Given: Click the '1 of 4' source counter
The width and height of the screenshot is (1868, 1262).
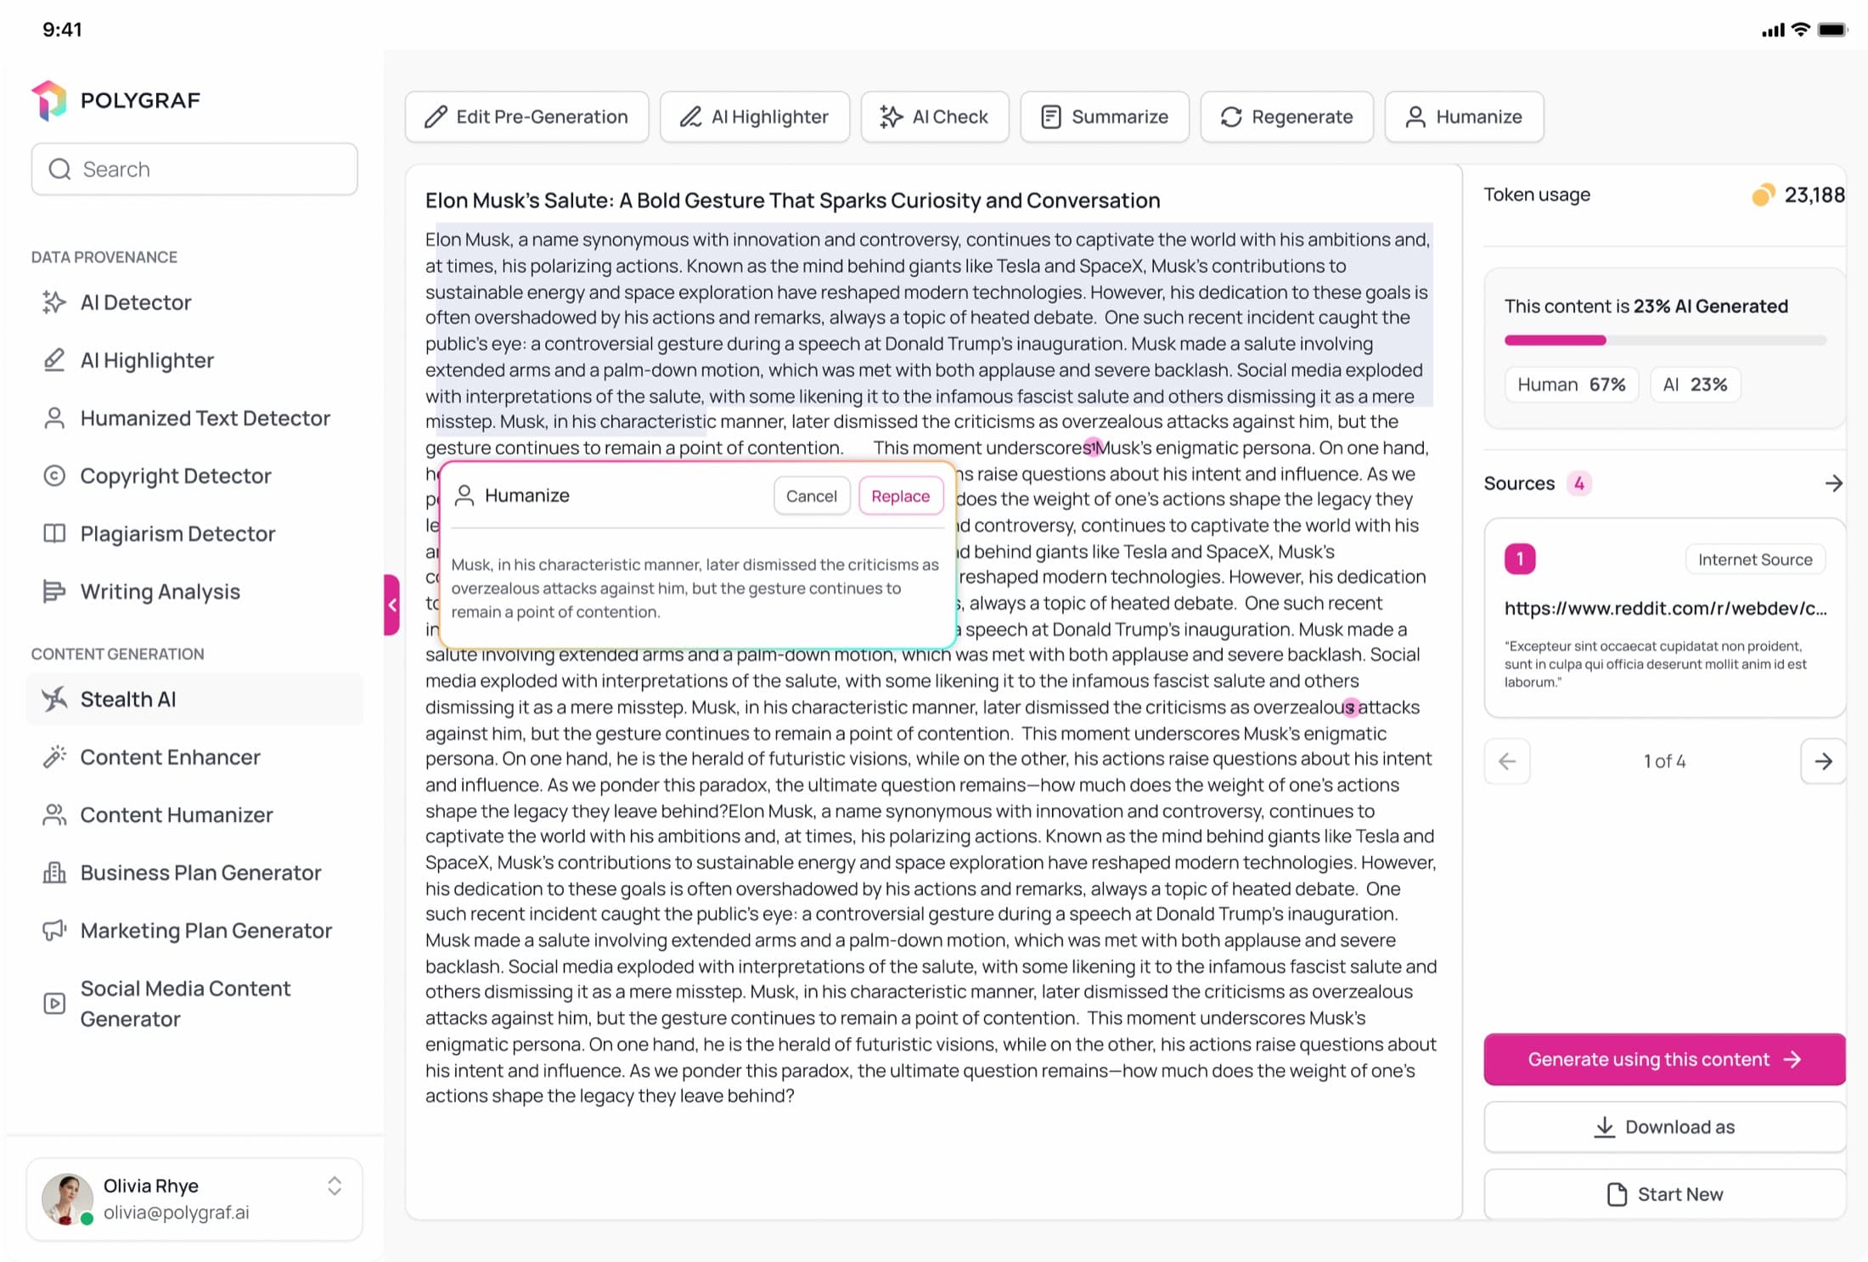Looking at the screenshot, I should pyautogui.click(x=1664, y=761).
